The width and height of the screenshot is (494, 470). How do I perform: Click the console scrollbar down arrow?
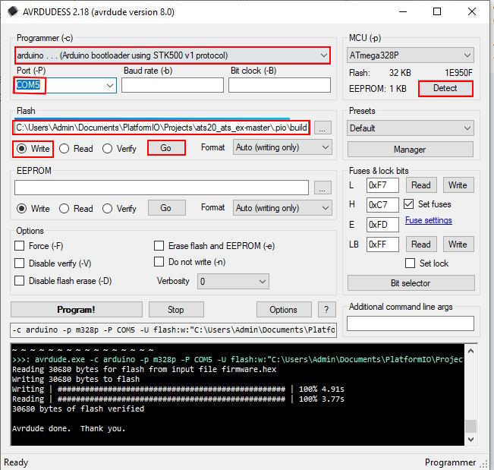(x=470, y=439)
